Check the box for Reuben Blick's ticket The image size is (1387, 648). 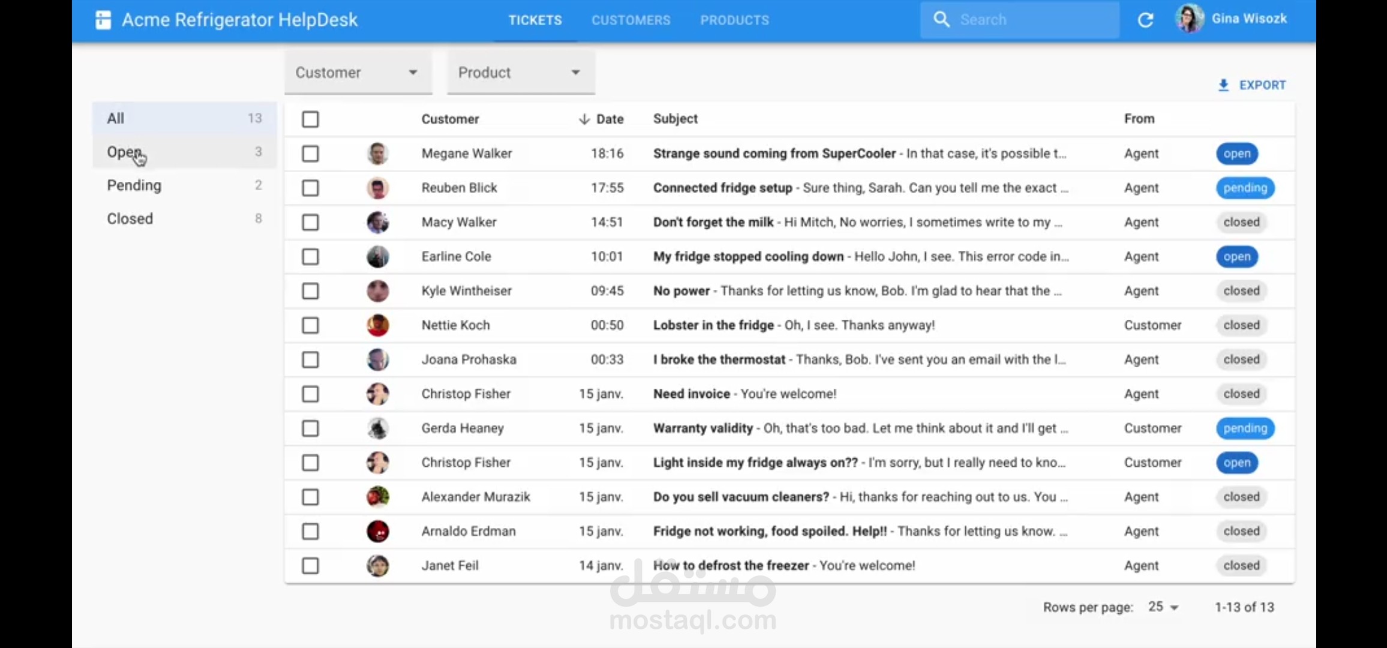[x=310, y=188]
